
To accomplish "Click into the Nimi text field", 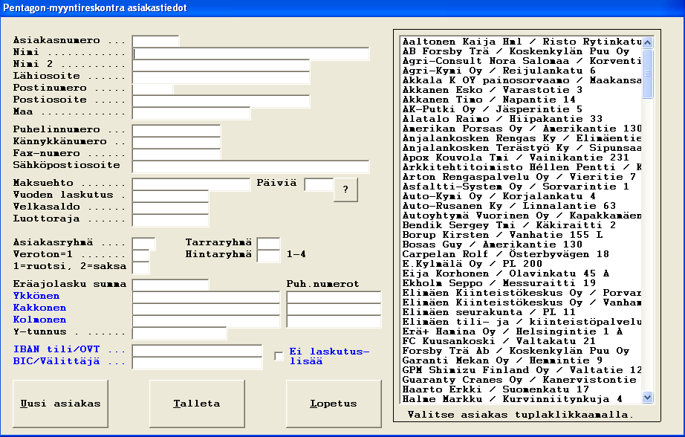I will coord(250,54).
